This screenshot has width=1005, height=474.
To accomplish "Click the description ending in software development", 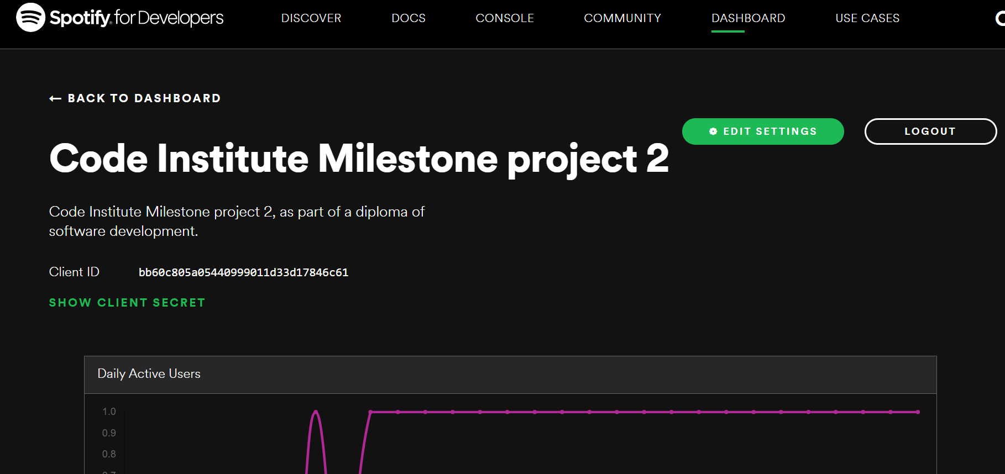I will click(237, 221).
